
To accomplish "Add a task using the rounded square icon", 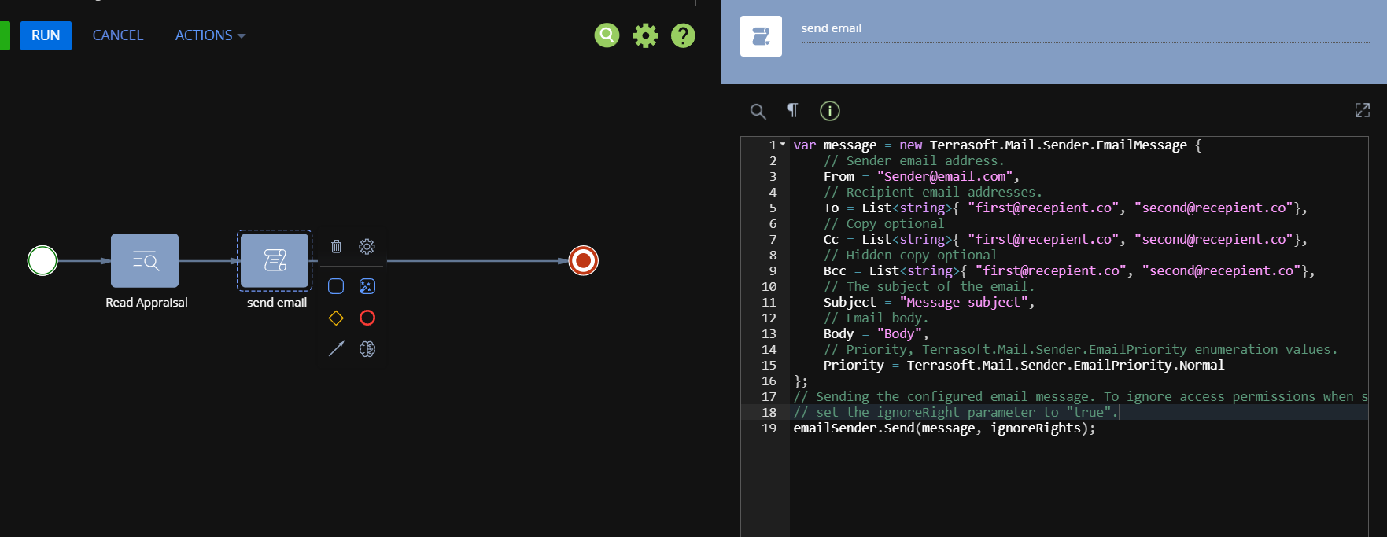I will click(336, 286).
